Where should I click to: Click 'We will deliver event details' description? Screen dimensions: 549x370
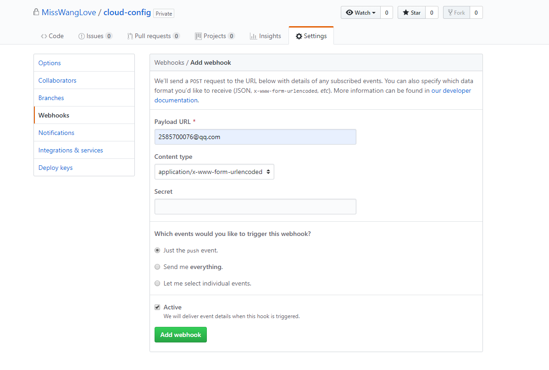point(232,316)
